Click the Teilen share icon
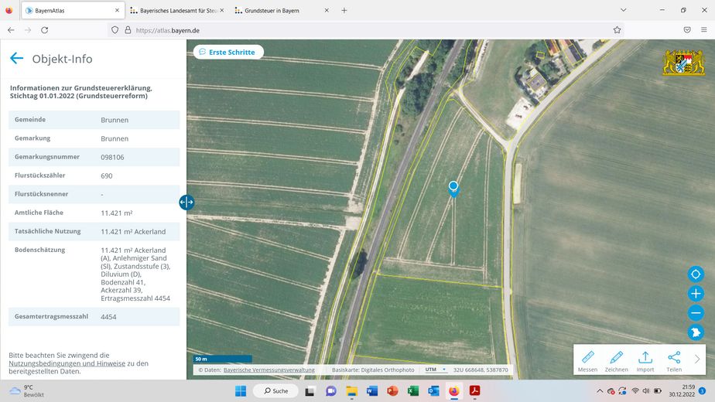This screenshot has width=715, height=402. tap(674, 360)
